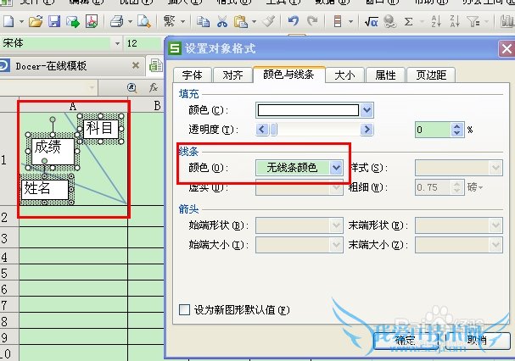Select the 颜色与线条 tab
The width and height of the screenshot is (515, 361).
(x=288, y=75)
